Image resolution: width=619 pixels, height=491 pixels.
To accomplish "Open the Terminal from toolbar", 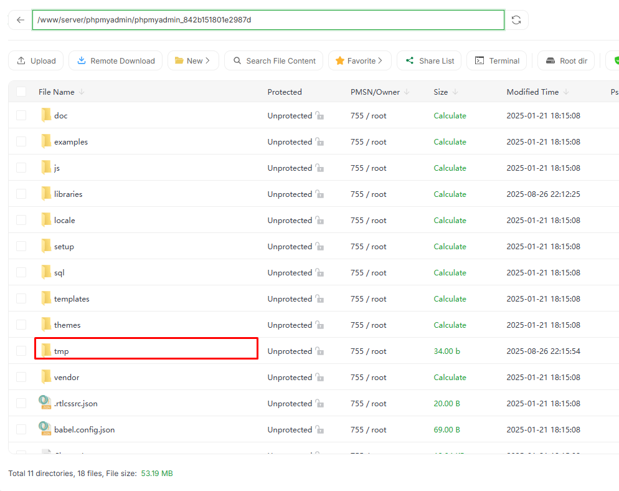I will pos(497,60).
